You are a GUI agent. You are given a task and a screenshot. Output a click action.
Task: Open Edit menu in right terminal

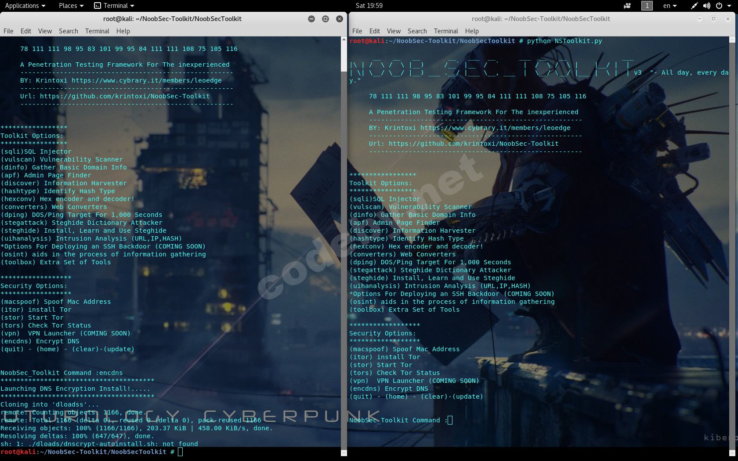[375, 31]
